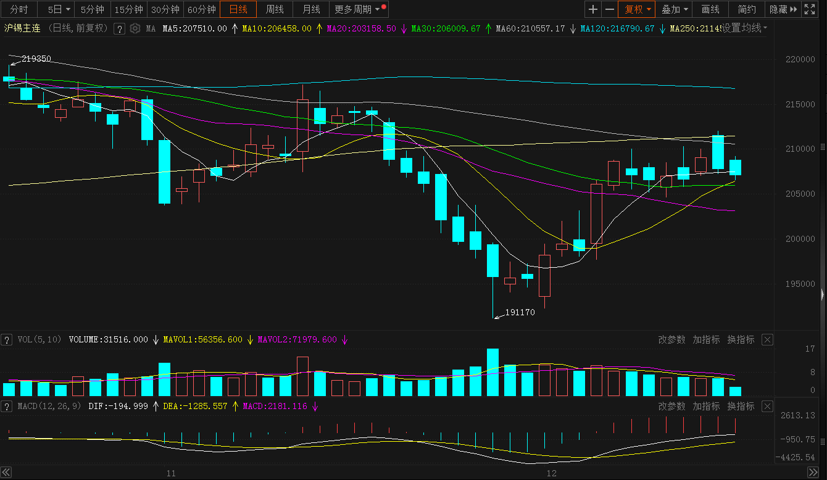Click the 191170 low price marker
The height and width of the screenshot is (480, 827).
tap(520, 312)
